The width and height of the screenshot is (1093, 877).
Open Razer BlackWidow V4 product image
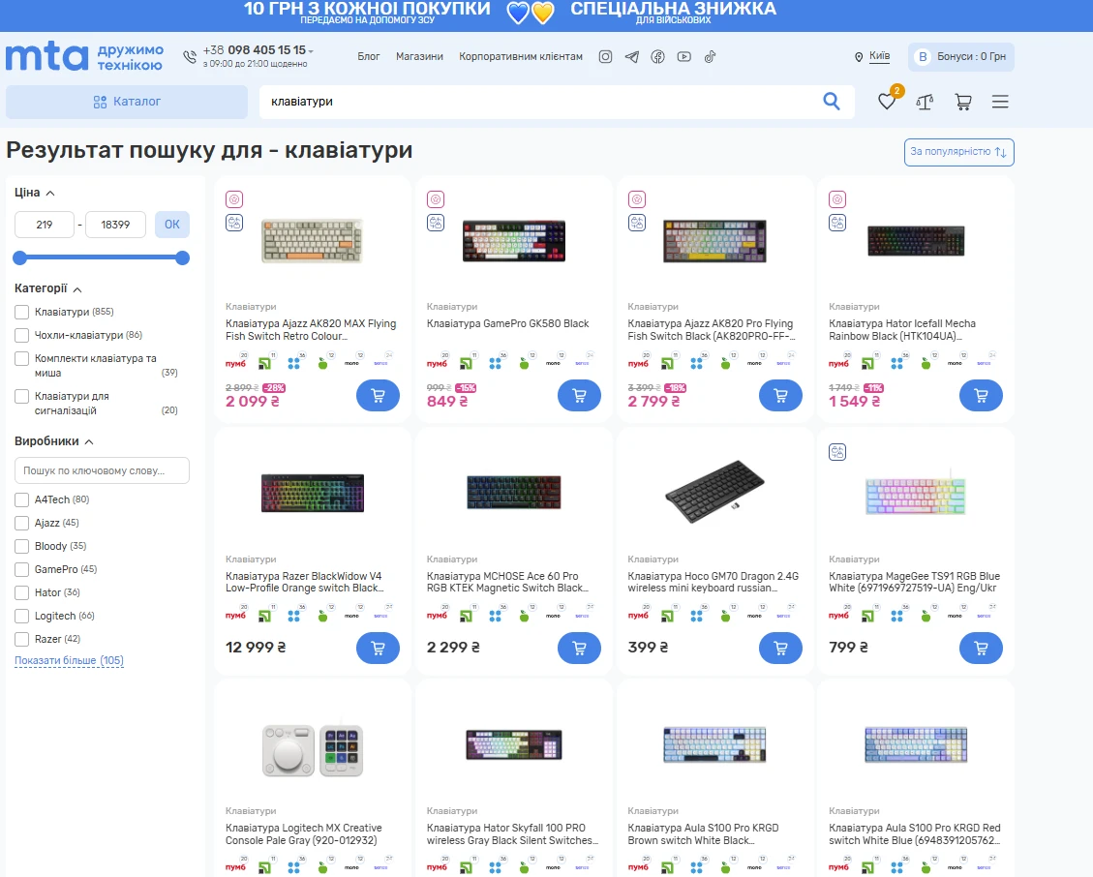[313, 492]
